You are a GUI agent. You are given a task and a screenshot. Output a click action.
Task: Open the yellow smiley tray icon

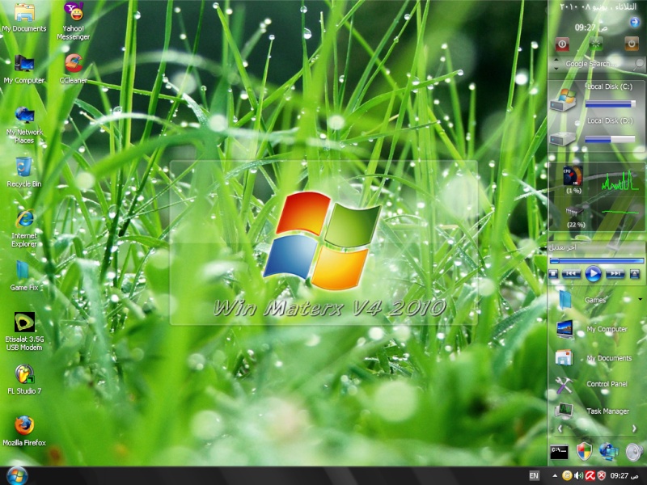pyautogui.click(x=567, y=476)
